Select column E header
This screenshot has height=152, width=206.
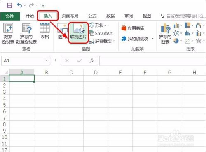point(120,72)
